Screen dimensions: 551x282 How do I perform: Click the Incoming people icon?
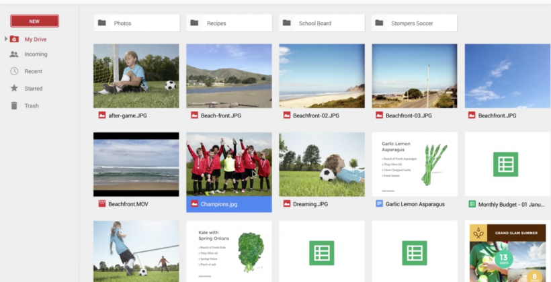coord(14,54)
